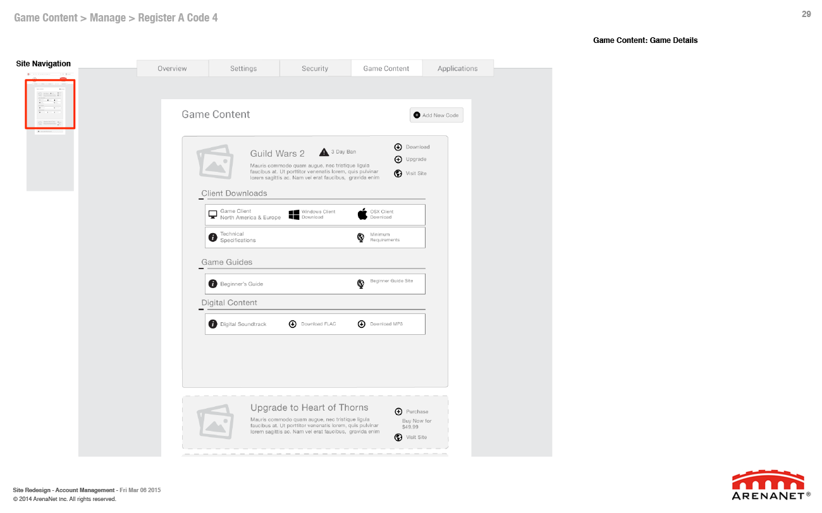Click the Upgrade plus icon for Guild Wars 2
Viewport: 822px width, 513px height.
tap(398, 160)
